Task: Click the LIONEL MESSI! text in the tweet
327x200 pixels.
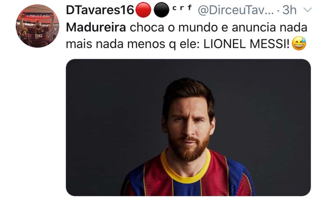Action: coord(246,44)
